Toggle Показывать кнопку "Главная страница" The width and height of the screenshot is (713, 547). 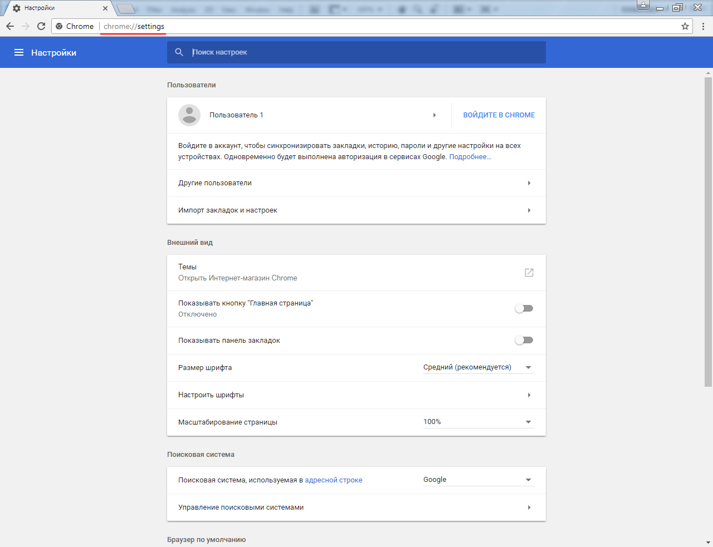tap(524, 308)
